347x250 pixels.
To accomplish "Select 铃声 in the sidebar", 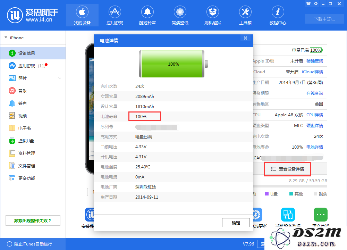I will [33, 103].
